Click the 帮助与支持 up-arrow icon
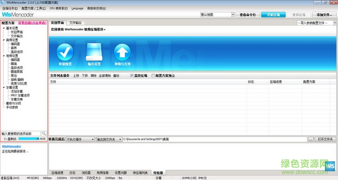Screen dimensions: 338x180 pyautogui.click(x=122, y=52)
